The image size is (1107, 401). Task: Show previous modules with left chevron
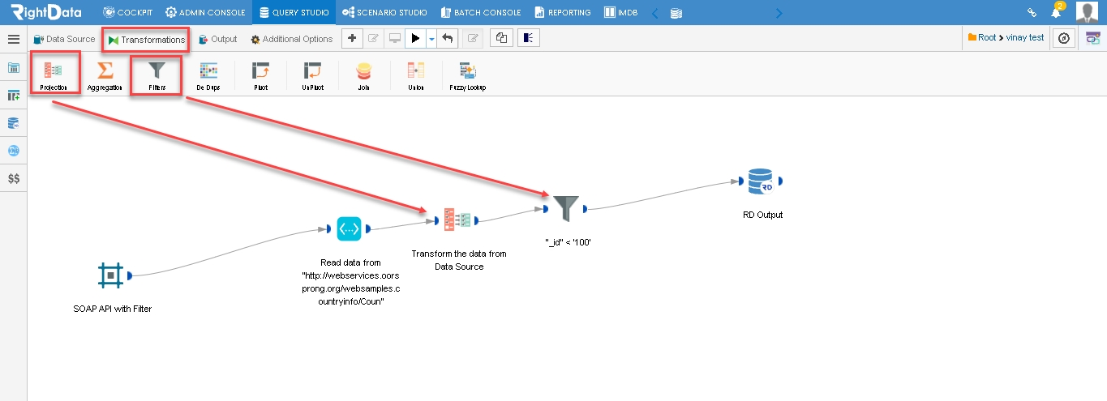(x=655, y=13)
